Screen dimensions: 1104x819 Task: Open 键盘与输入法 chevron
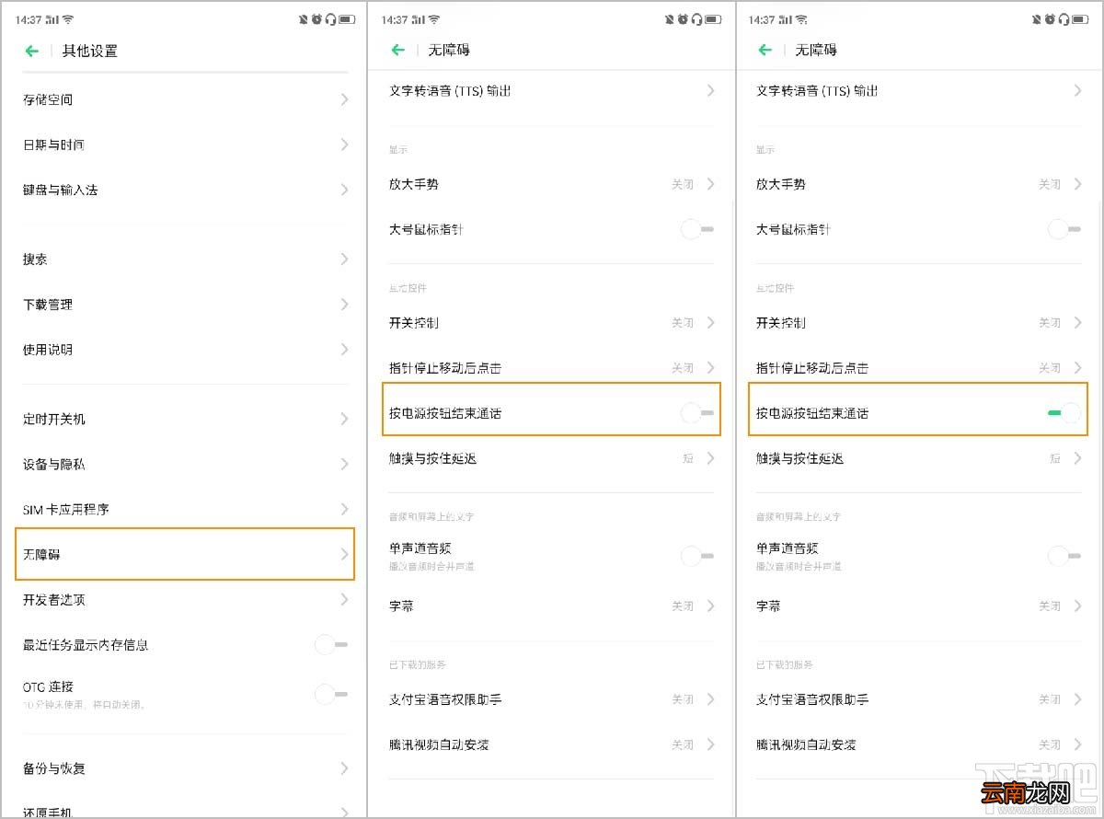coord(344,190)
